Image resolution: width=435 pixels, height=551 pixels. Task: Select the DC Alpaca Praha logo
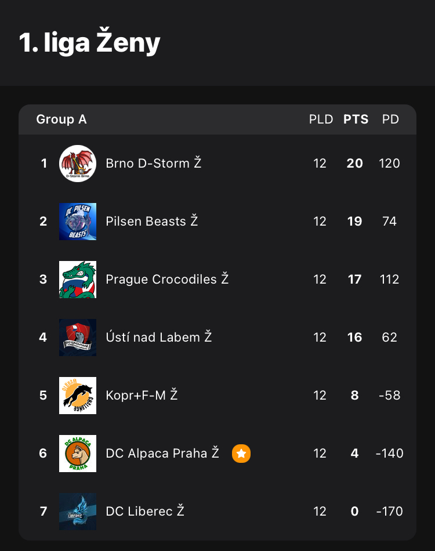78,454
